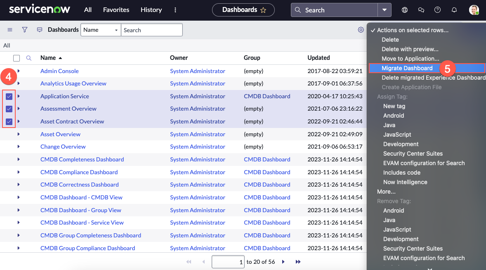Screen dimensions: 486x270
Task: Expand the Asset Overview row arrow
Action: (x=19, y=134)
